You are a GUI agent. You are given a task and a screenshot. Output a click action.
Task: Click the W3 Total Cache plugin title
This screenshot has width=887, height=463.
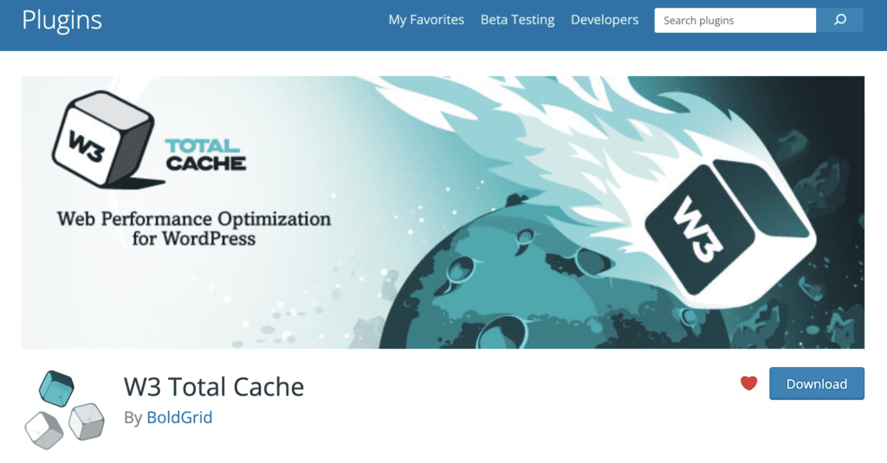click(x=214, y=386)
